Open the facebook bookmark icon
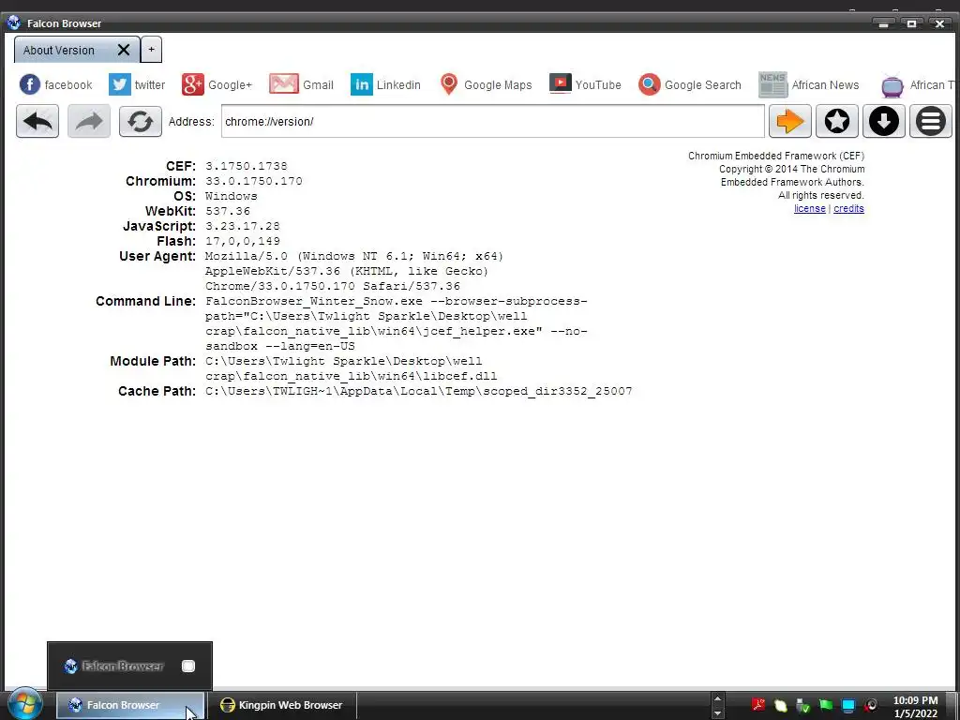 pos(30,84)
